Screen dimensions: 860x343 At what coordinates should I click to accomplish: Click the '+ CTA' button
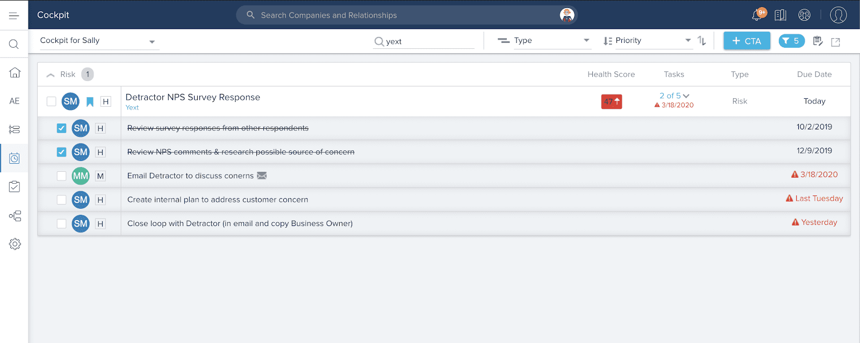(747, 41)
